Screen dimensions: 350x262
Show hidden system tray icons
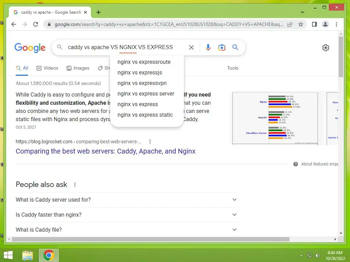coord(301,256)
